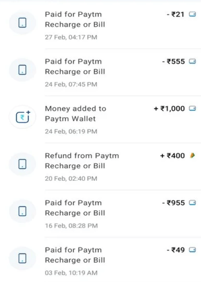The width and height of the screenshot is (201, 282).
Task: Tap the add-money wallet icon for ₹1,000
Action: click(22, 117)
